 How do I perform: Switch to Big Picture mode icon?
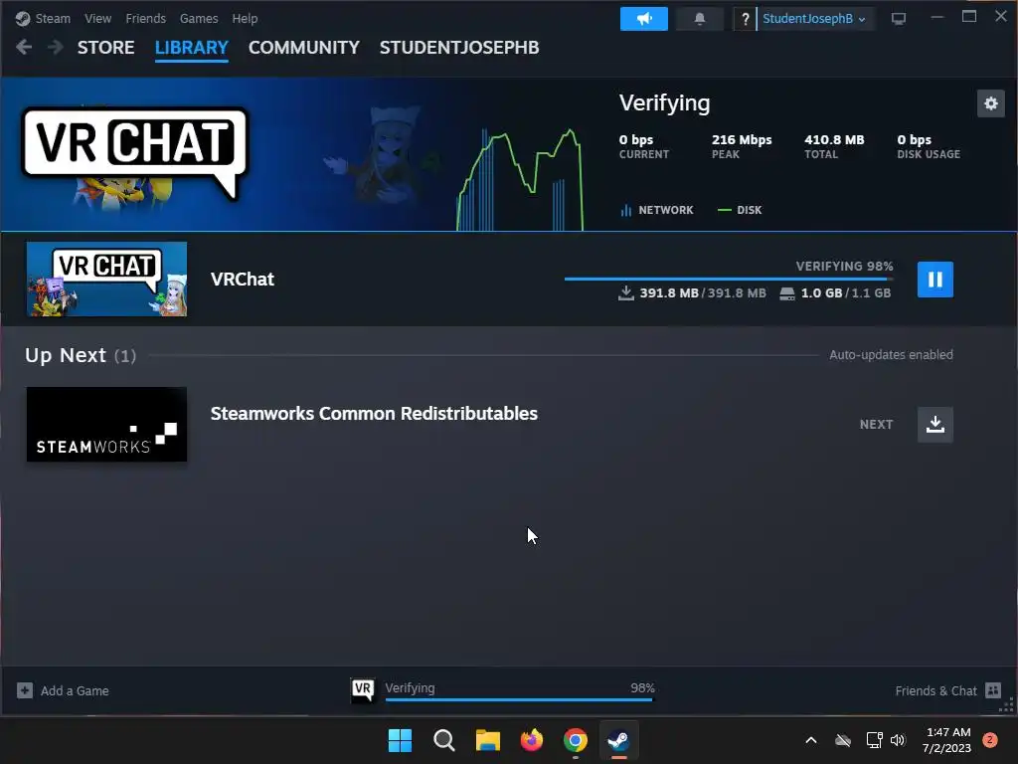(899, 19)
